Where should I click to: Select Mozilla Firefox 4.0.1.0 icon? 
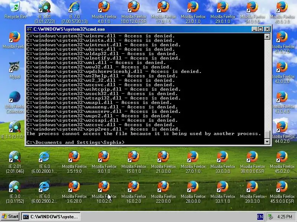tap(104, 12)
